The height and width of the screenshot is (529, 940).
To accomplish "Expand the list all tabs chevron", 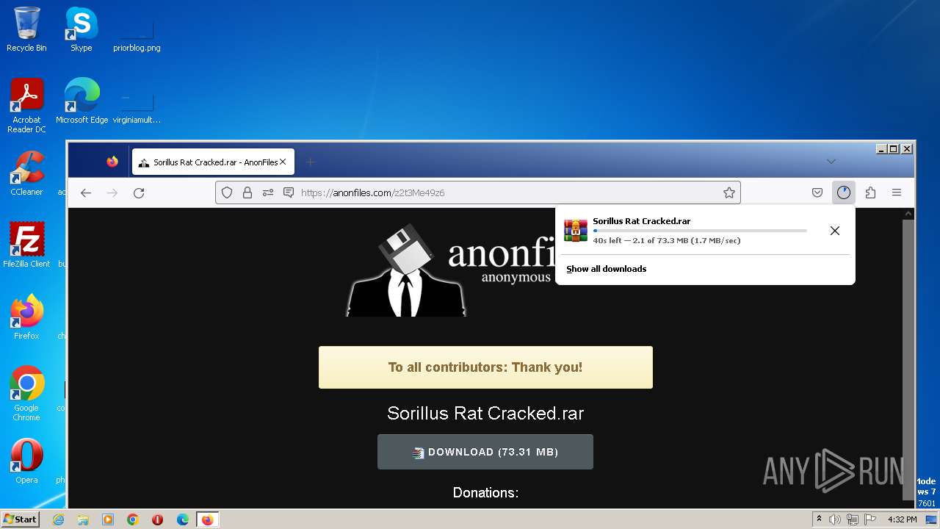I will (831, 162).
